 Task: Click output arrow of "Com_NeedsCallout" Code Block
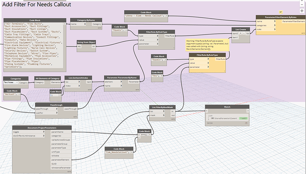point(132,152)
